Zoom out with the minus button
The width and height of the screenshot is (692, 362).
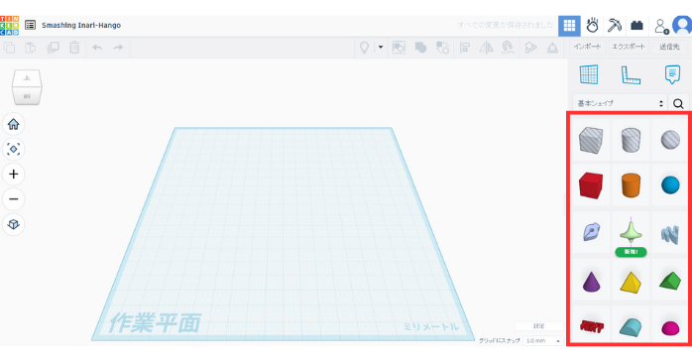(13, 199)
